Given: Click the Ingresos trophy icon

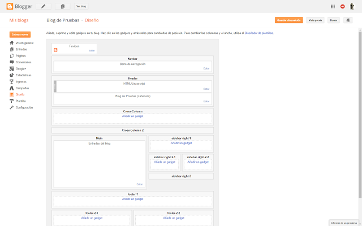Looking at the screenshot, I should [12, 81].
